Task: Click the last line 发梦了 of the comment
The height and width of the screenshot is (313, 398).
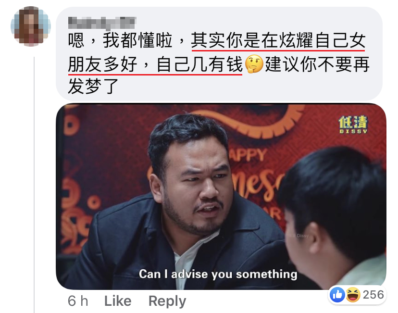Action: point(93,86)
